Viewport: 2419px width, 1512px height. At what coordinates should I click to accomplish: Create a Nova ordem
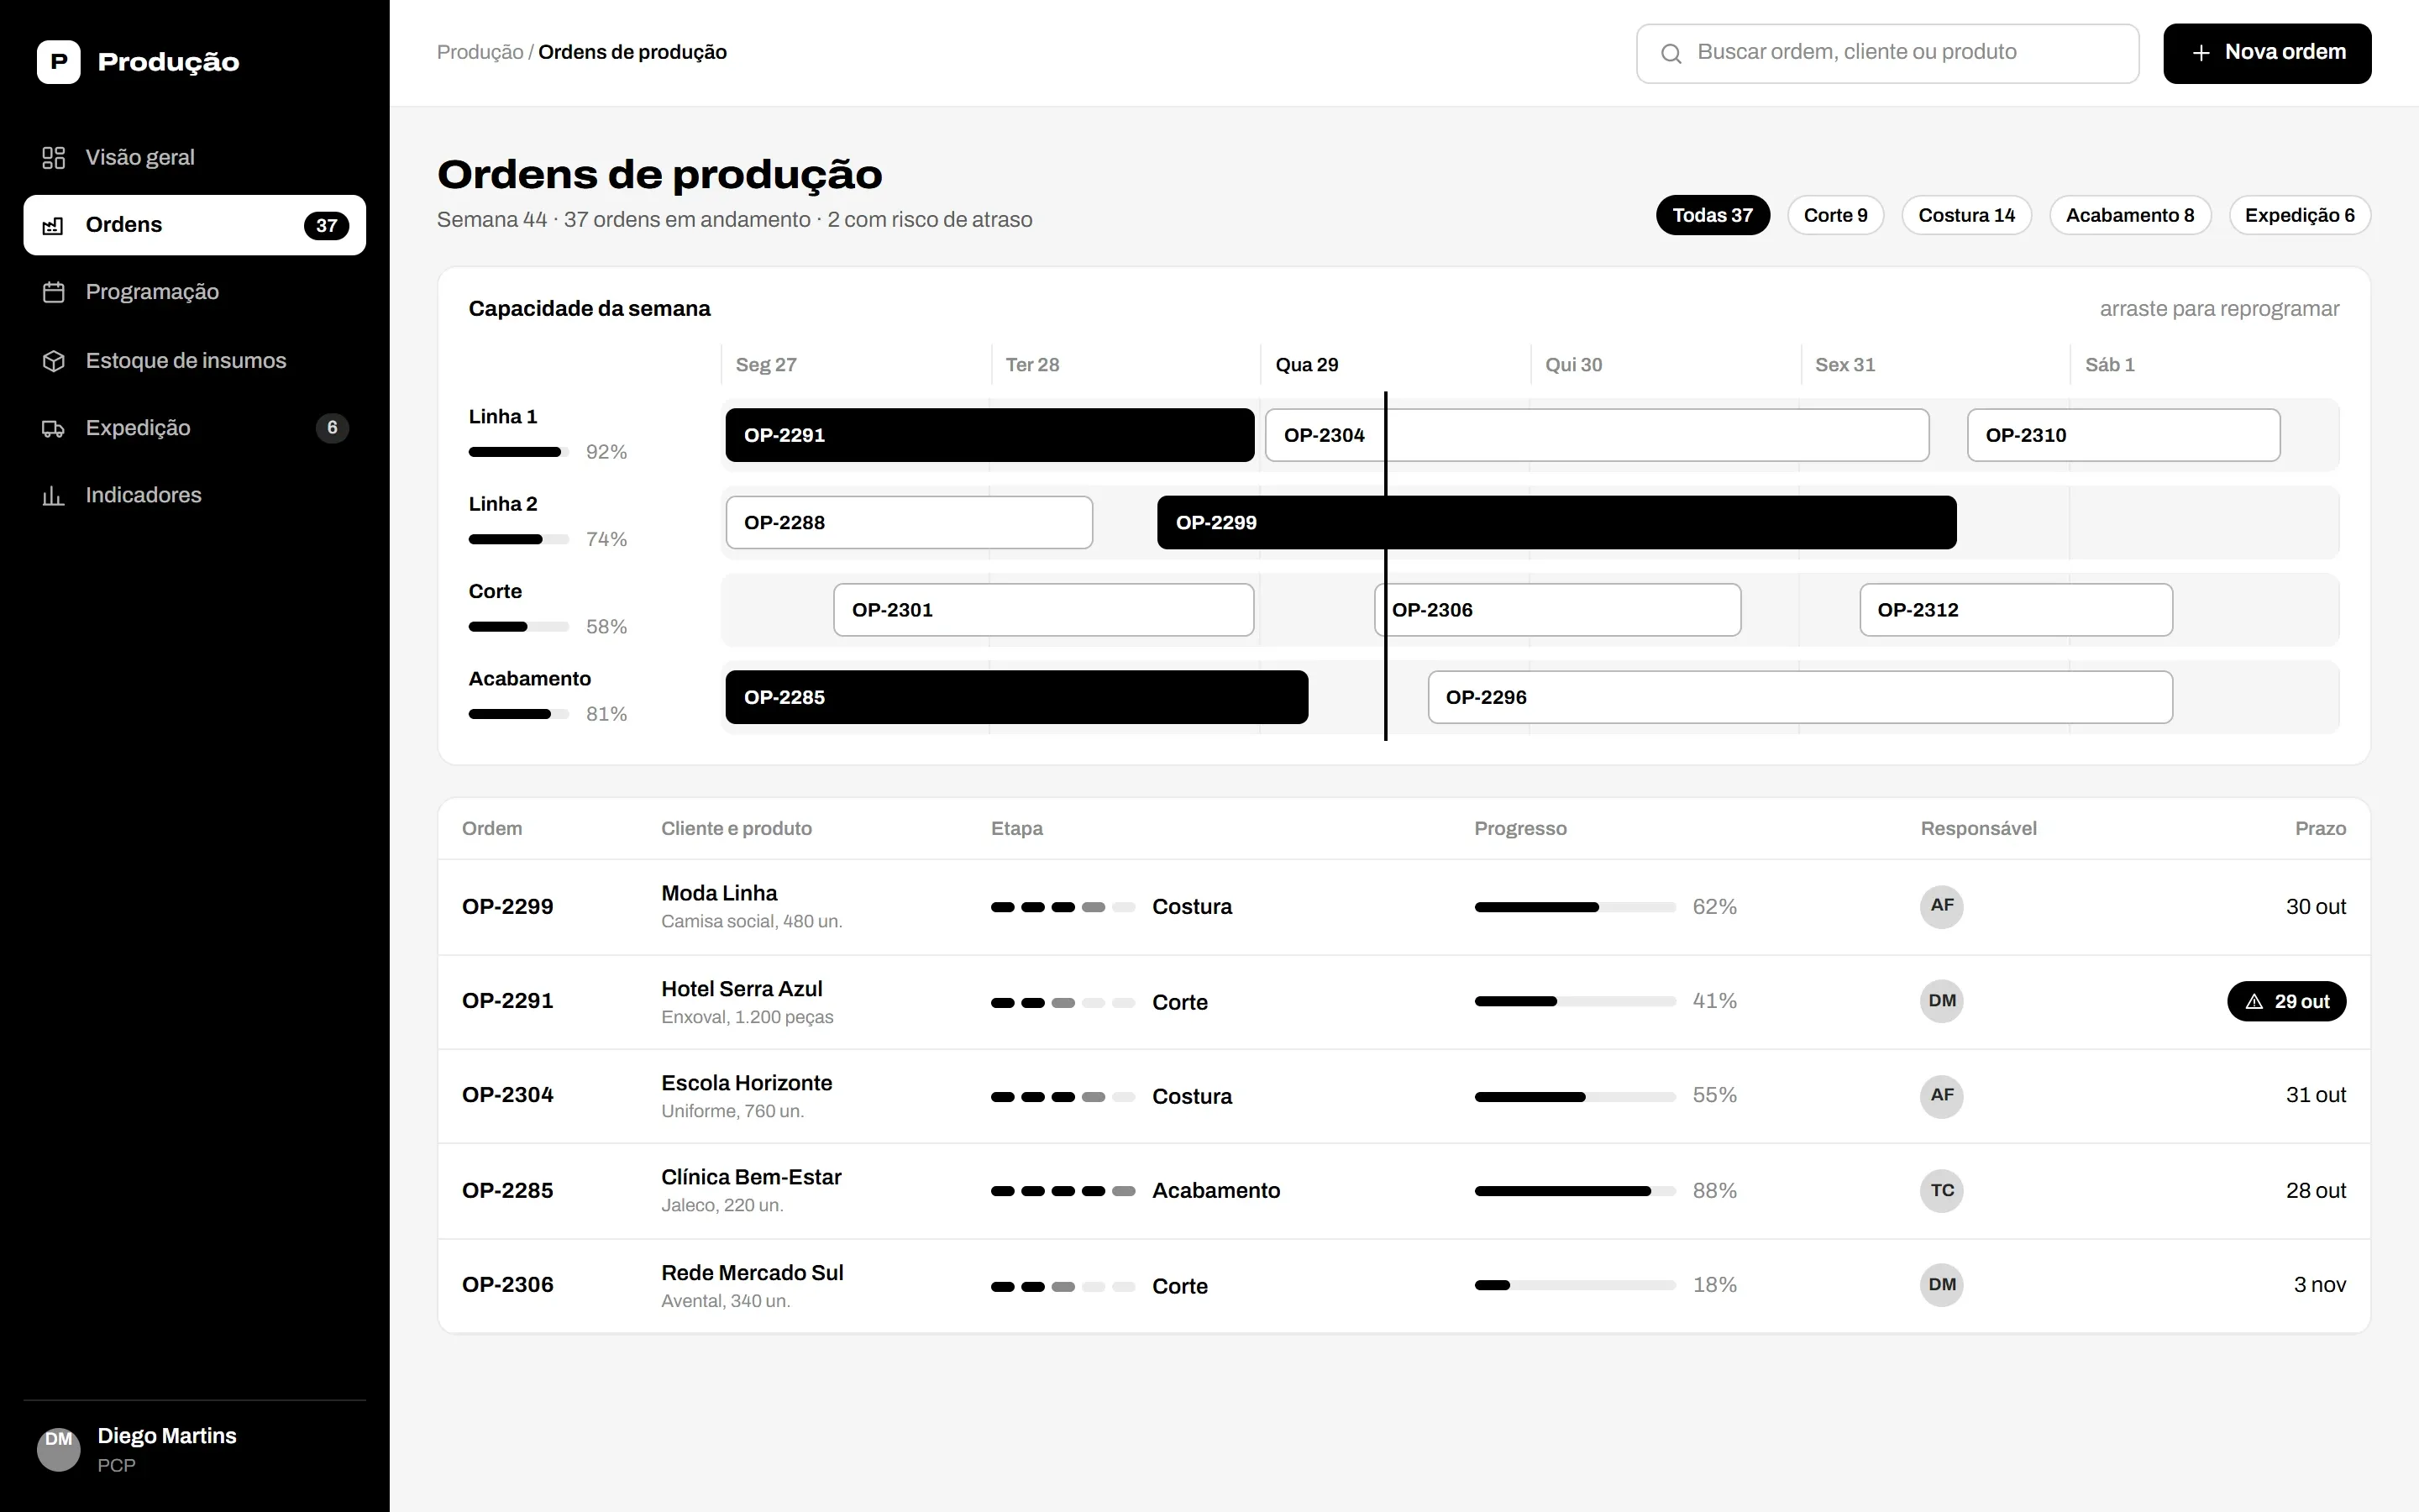coord(2267,53)
